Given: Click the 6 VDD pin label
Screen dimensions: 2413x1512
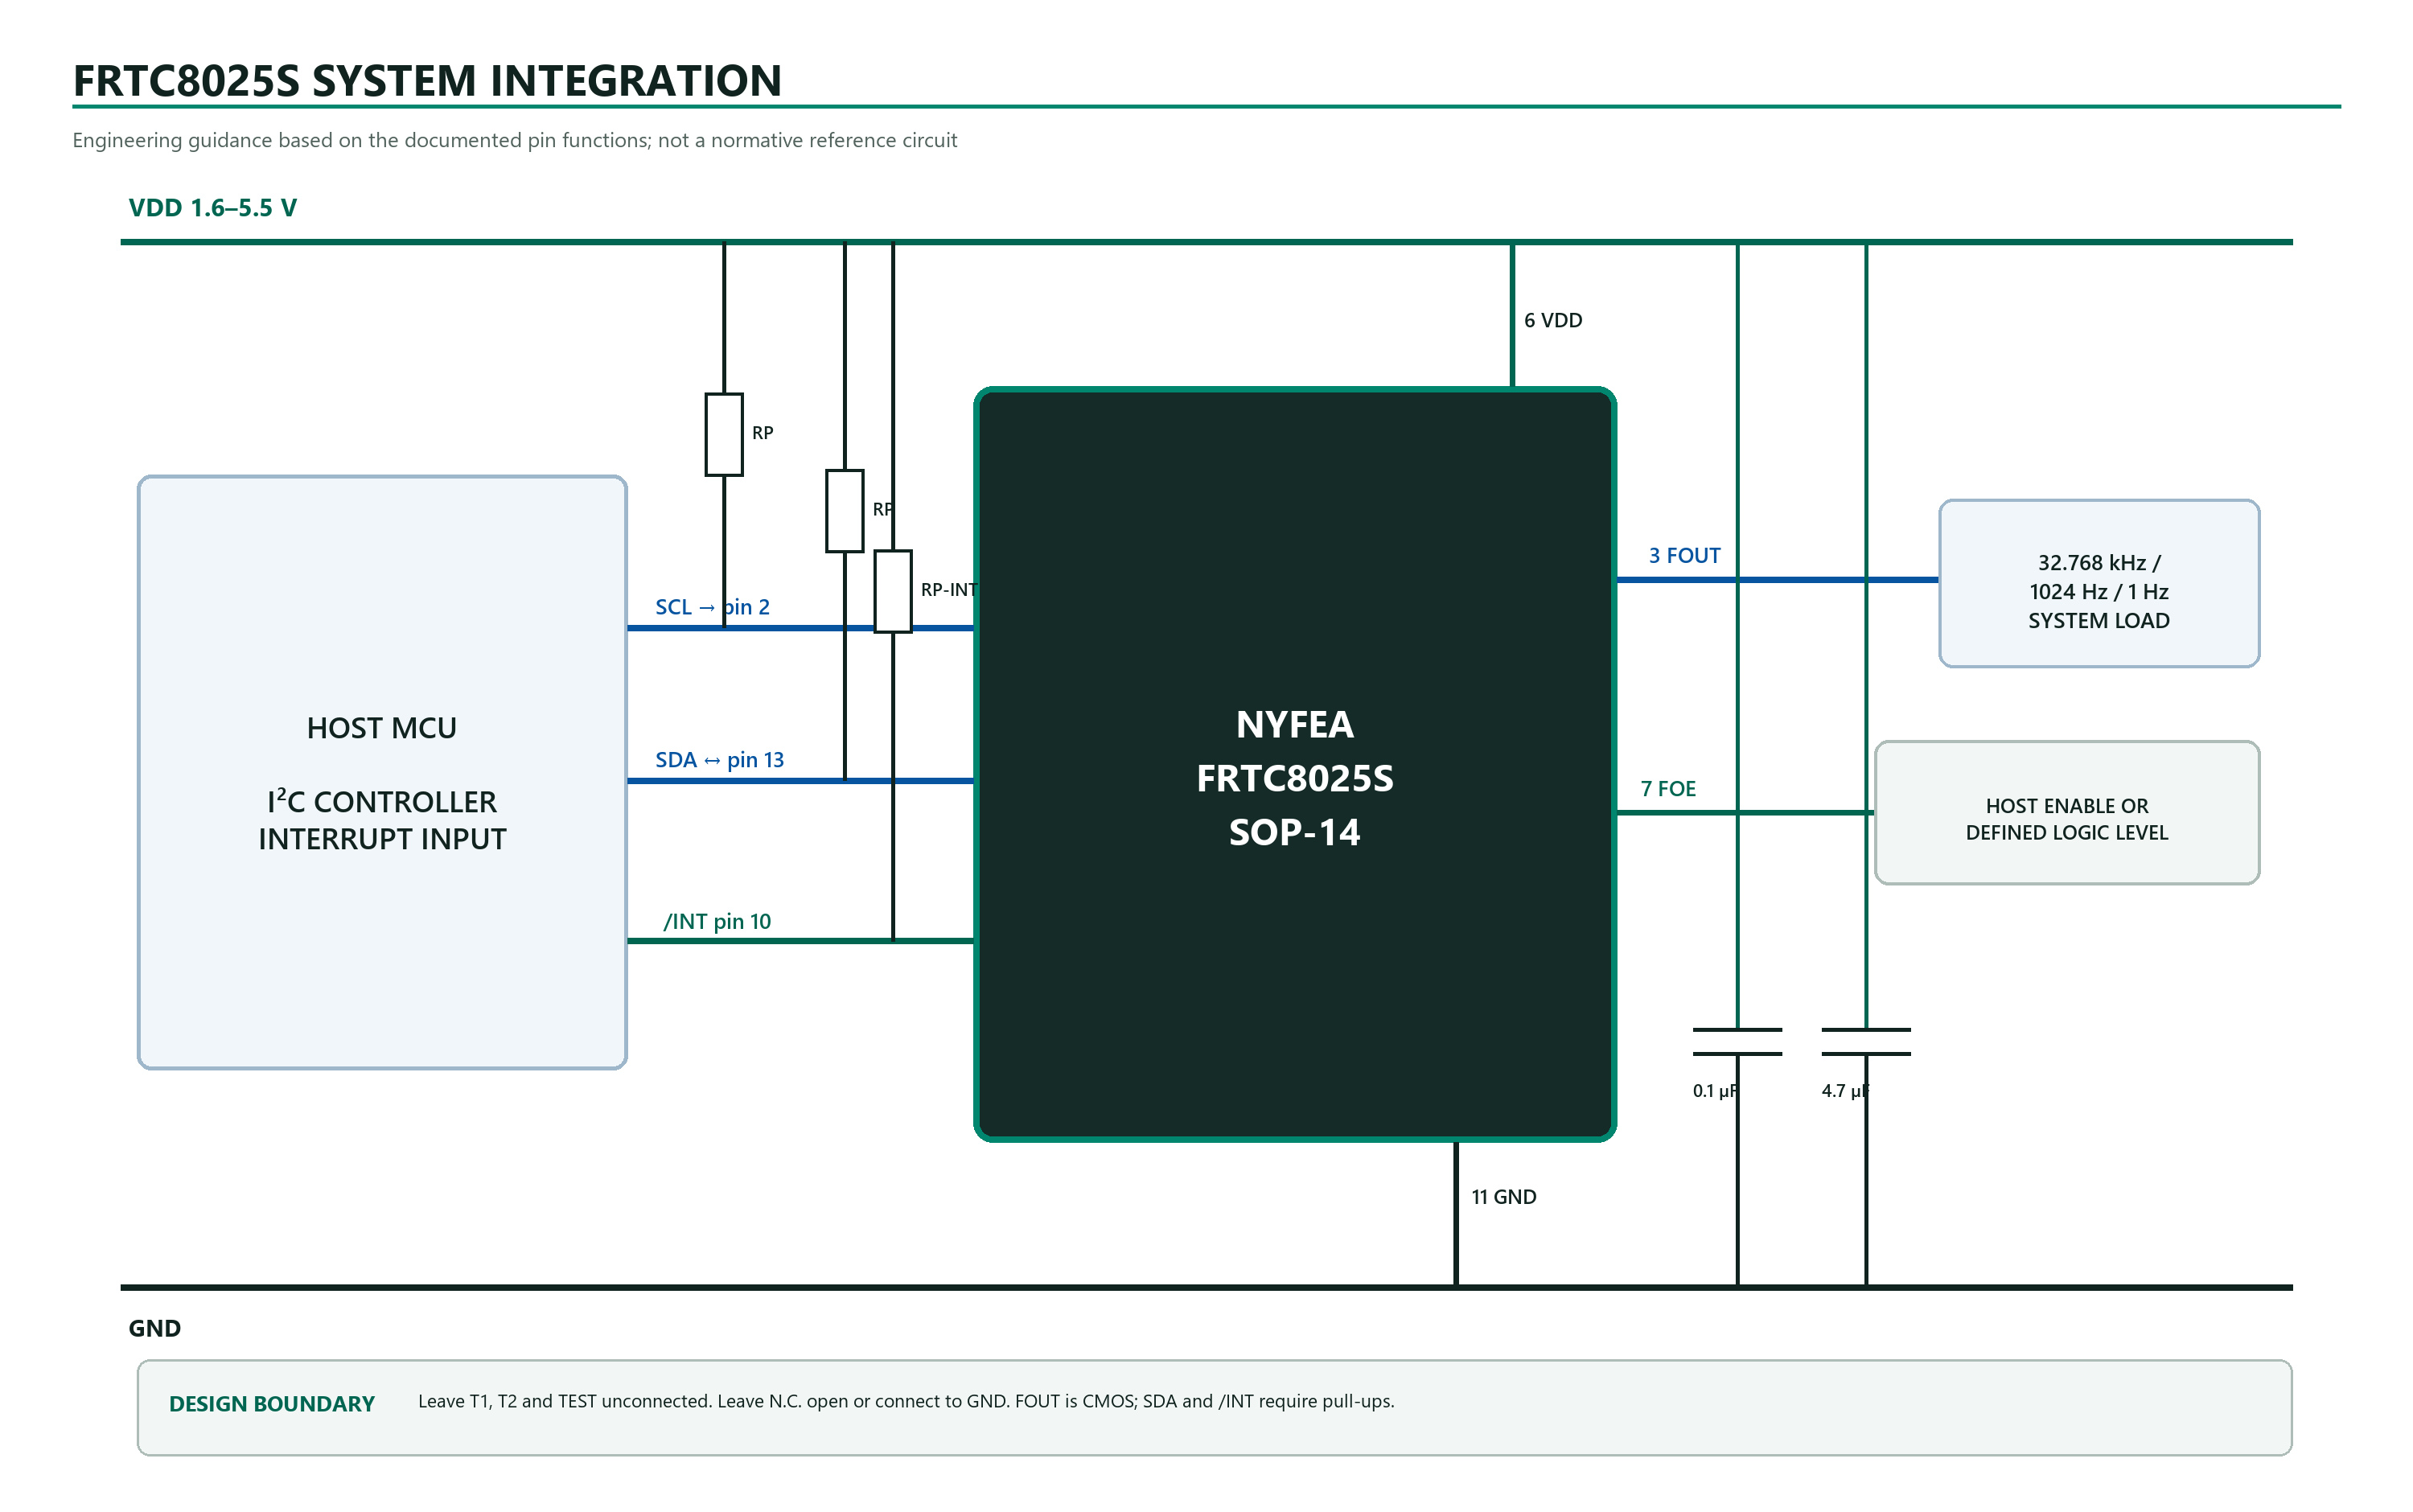Looking at the screenshot, I should [x=1553, y=321].
